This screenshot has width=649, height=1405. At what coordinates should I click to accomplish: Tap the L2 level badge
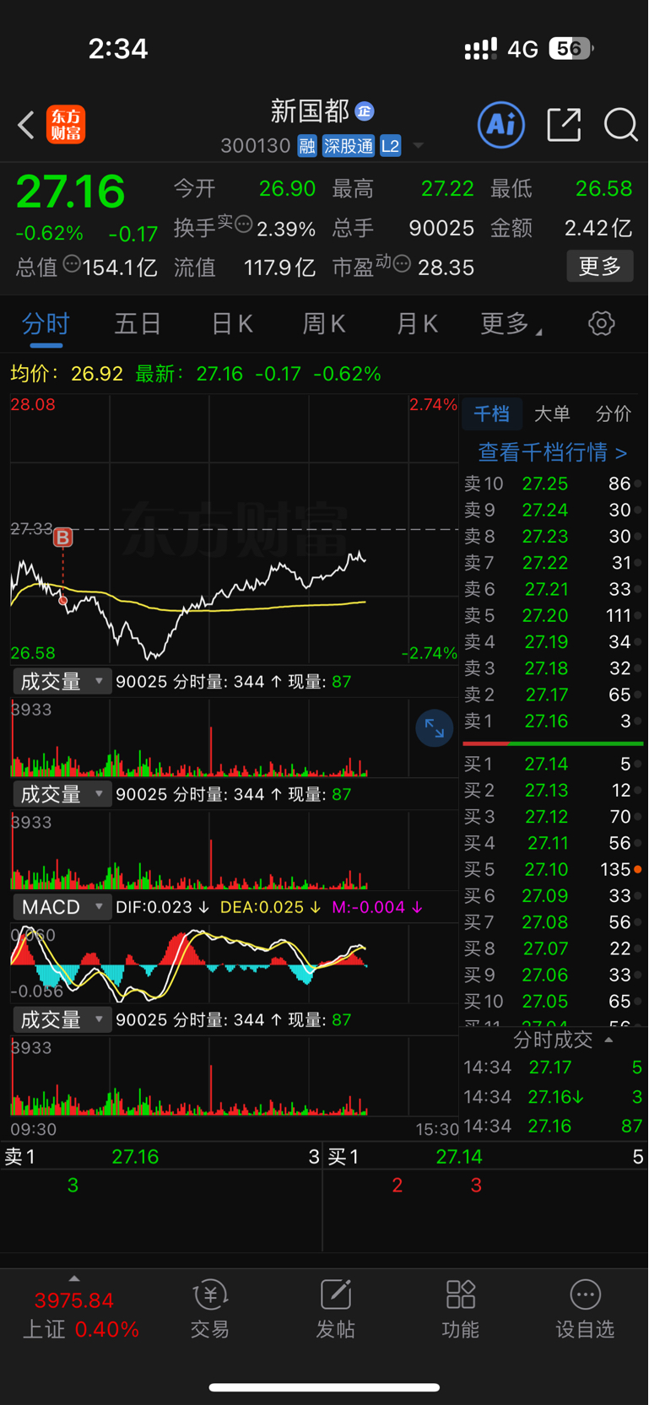(390, 146)
